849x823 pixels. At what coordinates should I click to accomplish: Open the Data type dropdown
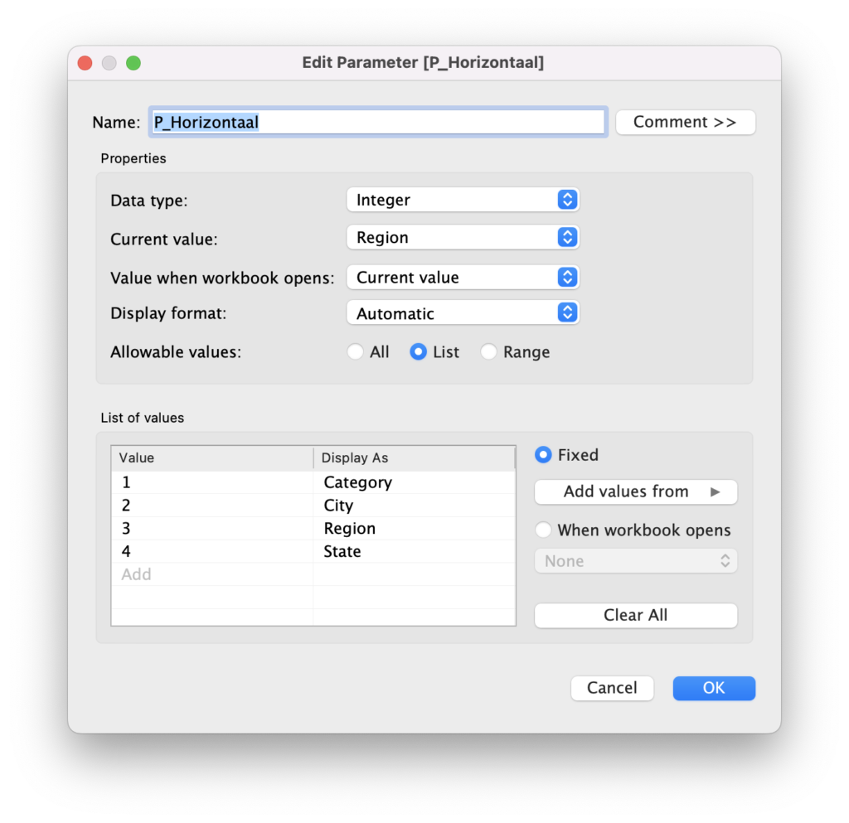pyautogui.click(x=462, y=200)
